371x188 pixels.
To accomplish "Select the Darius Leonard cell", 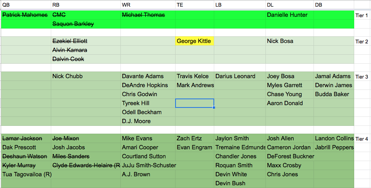I will point(240,76).
